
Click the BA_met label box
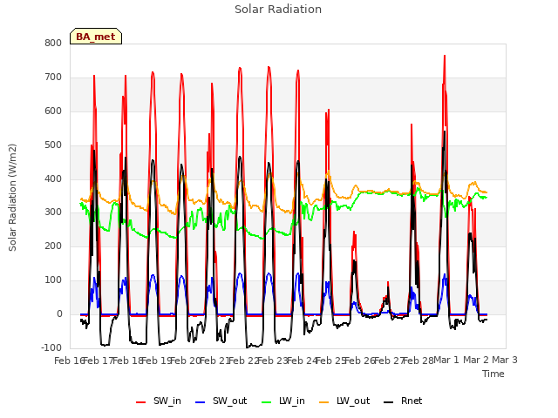96,37
